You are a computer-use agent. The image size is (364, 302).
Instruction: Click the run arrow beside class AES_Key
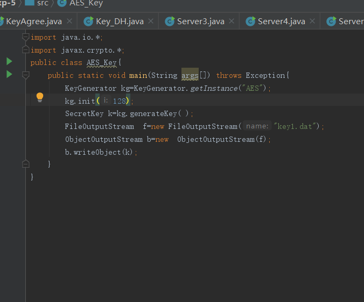[x=9, y=61]
